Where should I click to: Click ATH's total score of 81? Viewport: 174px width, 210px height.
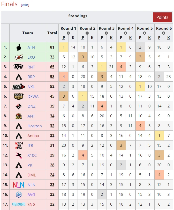(x=52, y=48)
